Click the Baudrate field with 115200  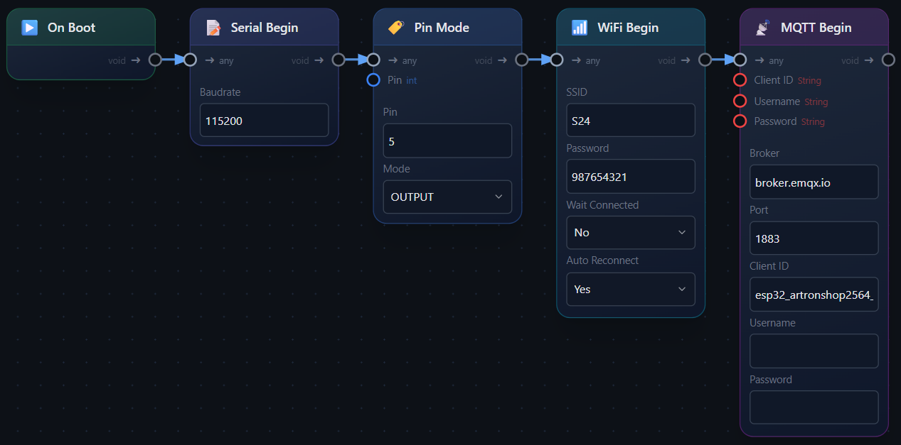[264, 121]
